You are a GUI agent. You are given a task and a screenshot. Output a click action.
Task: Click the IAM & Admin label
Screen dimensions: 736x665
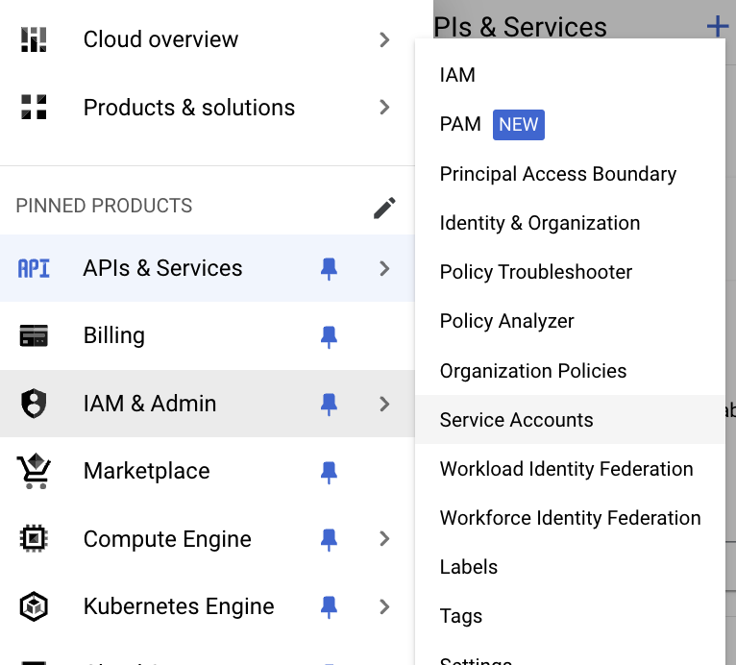click(x=150, y=404)
